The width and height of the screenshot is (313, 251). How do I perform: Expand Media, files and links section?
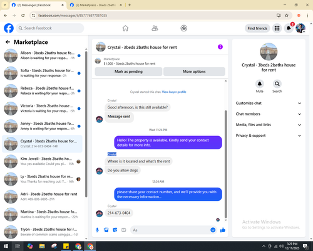[269, 125]
